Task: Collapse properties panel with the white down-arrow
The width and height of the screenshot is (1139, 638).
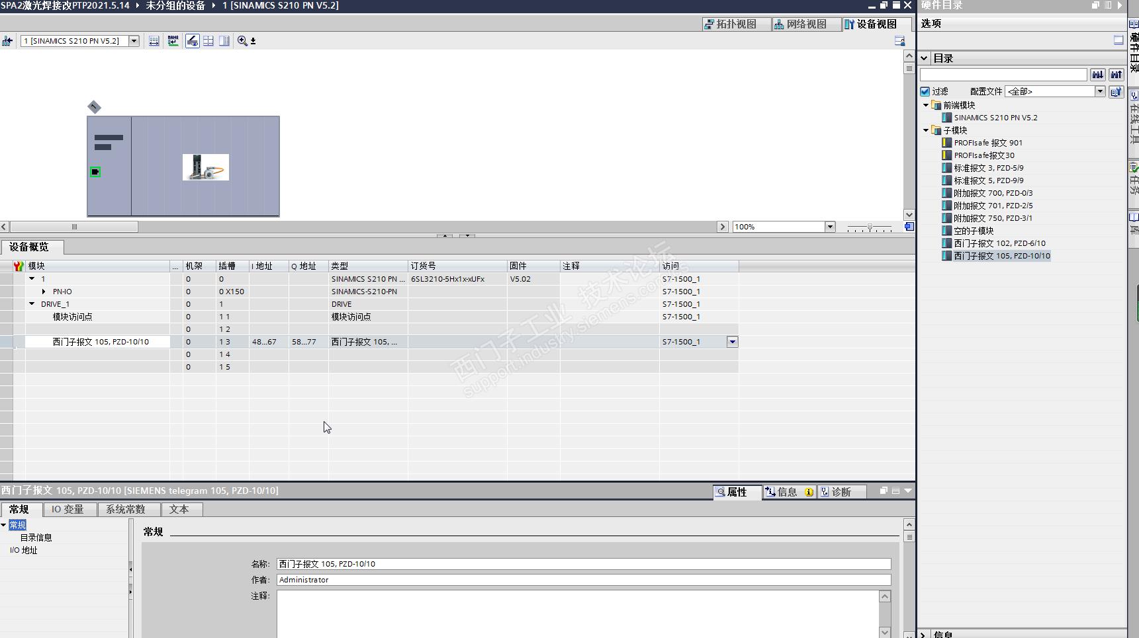Action: [x=908, y=491]
